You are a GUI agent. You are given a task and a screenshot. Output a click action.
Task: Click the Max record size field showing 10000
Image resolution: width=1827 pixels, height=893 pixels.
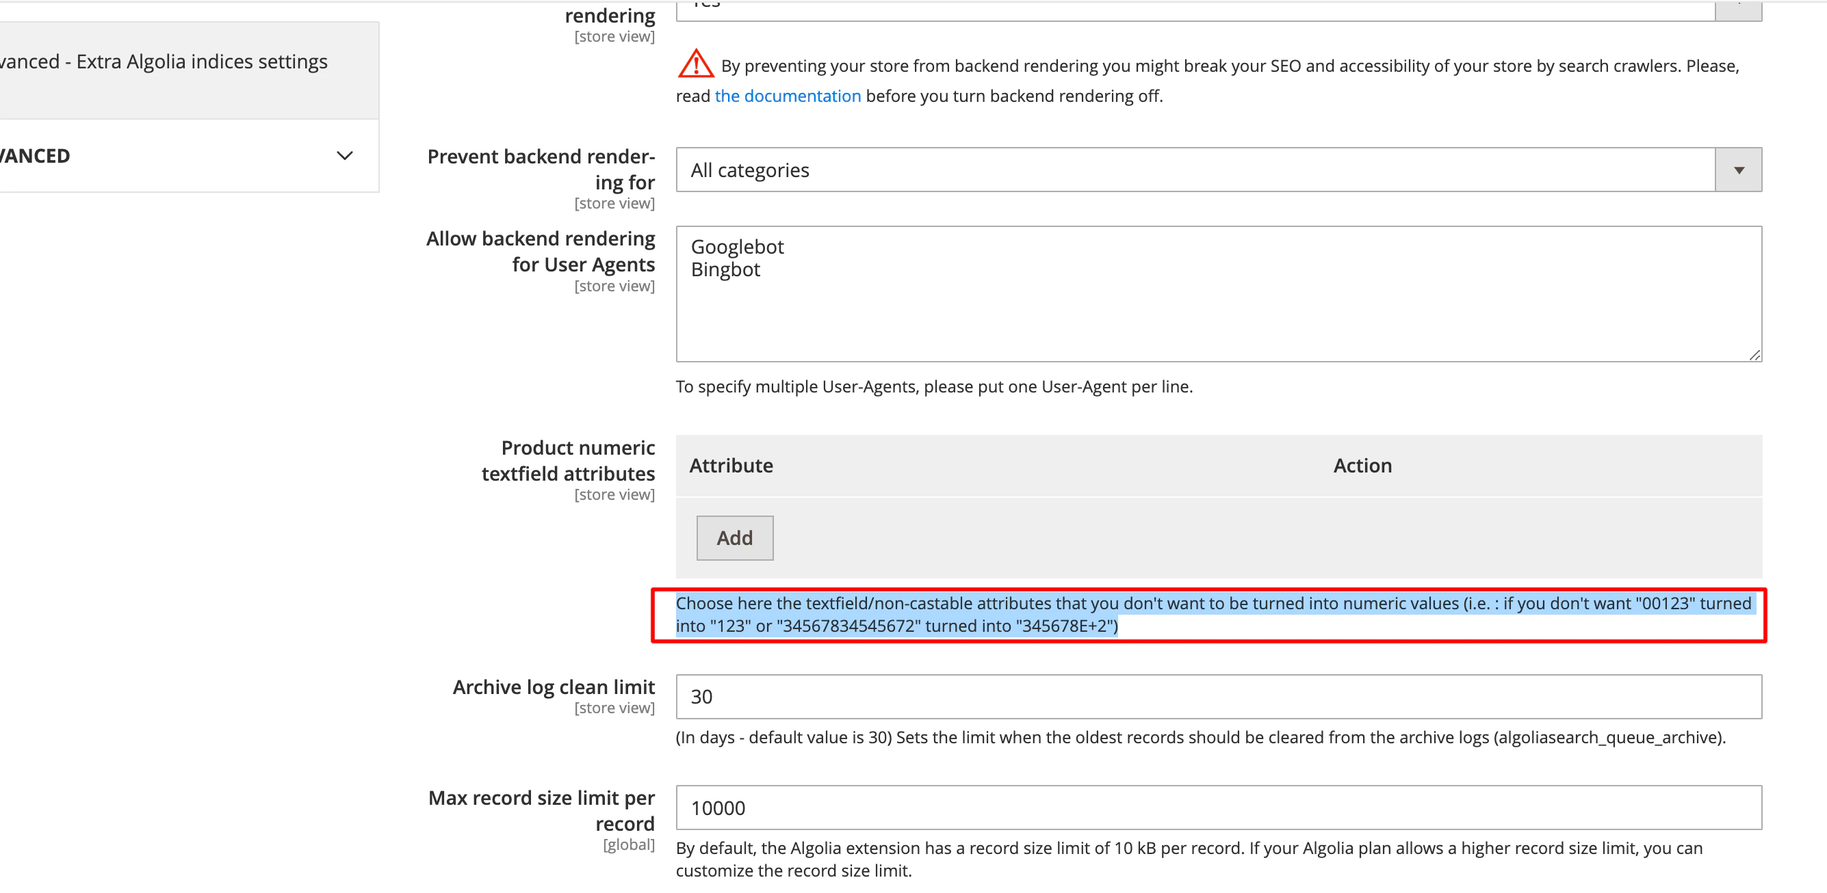coord(1206,808)
